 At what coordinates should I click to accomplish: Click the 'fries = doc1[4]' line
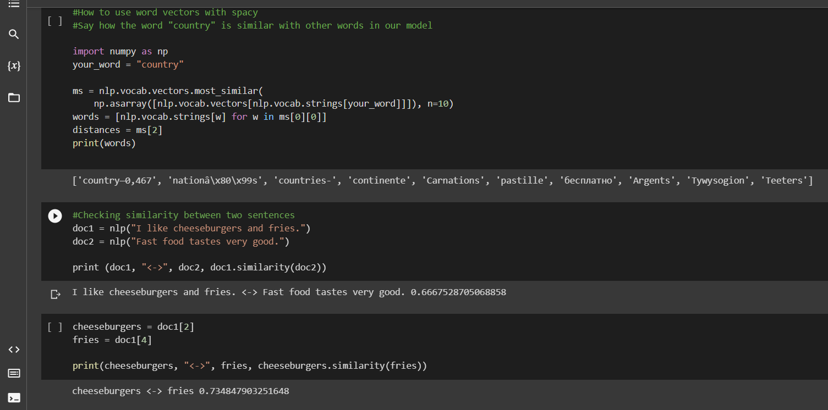click(112, 340)
